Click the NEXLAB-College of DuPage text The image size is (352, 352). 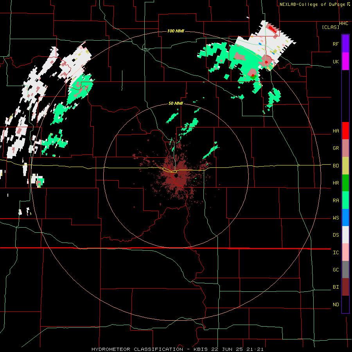coord(312,4)
